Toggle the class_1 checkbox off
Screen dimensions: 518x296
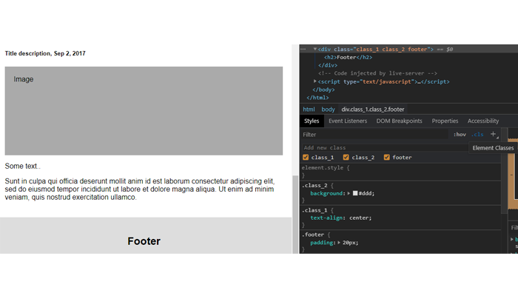coord(306,157)
